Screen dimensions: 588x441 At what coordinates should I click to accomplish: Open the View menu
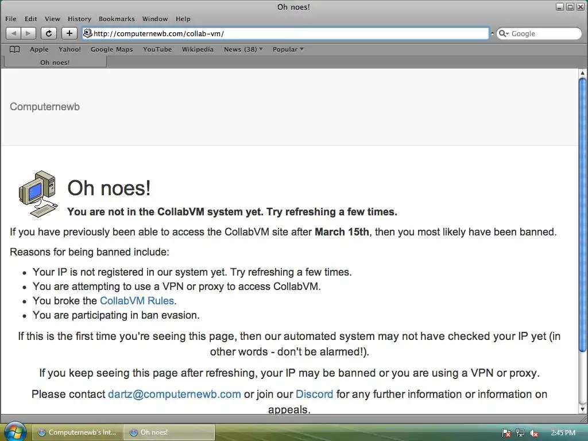[x=52, y=19]
